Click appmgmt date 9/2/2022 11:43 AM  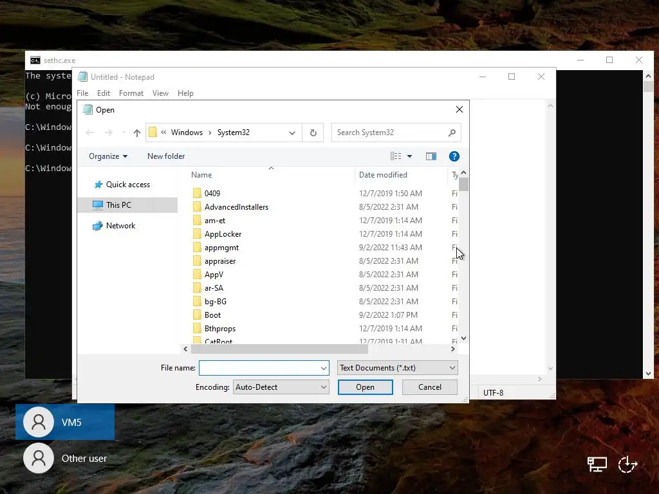click(x=391, y=248)
